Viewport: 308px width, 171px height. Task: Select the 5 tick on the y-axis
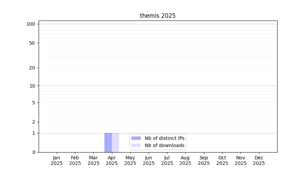pyautogui.click(x=34, y=103)
